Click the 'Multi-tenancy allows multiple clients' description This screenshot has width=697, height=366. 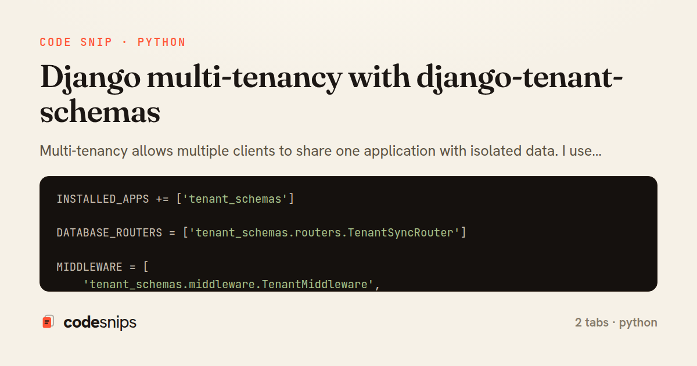(321, 151)
